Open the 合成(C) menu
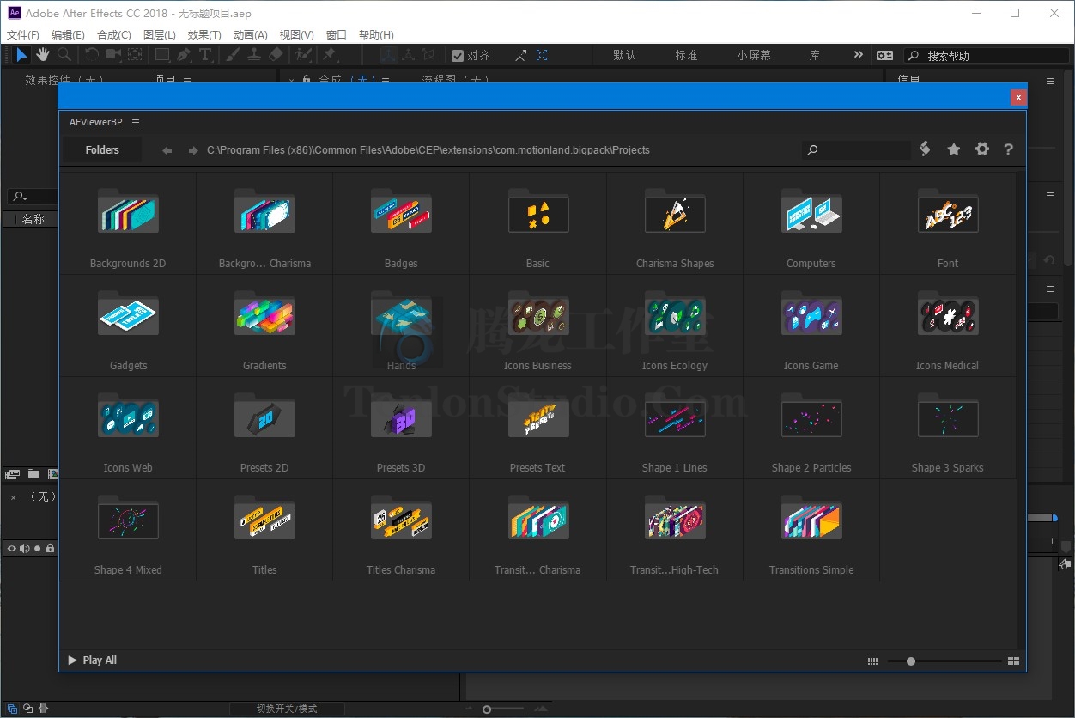The width and height of the screenshot is (1075, 718). click(114, 34)
